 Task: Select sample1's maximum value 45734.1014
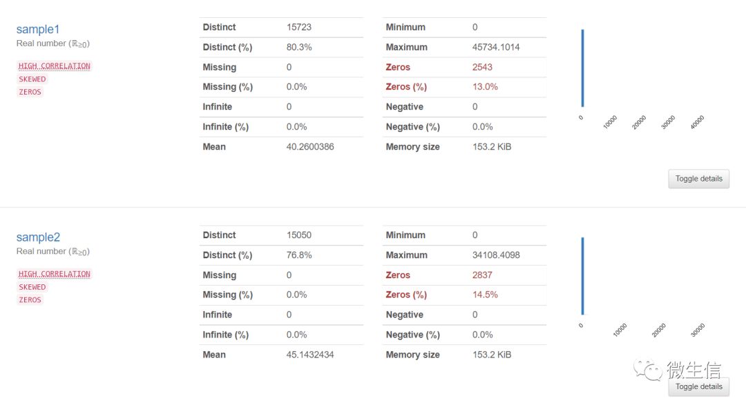click(496, 48)
